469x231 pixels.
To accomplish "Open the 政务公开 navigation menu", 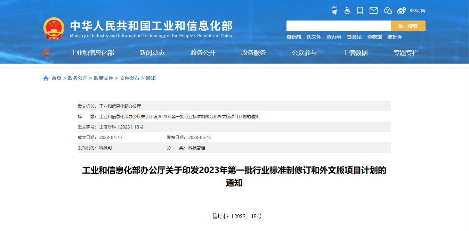I will point(203,53).
